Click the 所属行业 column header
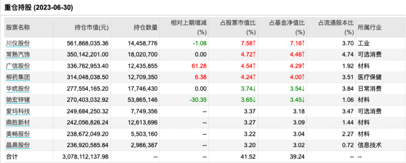The image size is (406, 163). tap(370, 27)
